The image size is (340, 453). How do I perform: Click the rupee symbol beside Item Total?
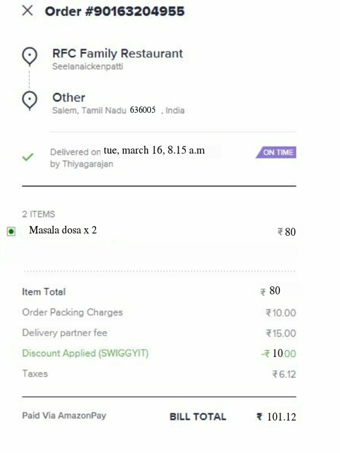[x=263, y=292]
